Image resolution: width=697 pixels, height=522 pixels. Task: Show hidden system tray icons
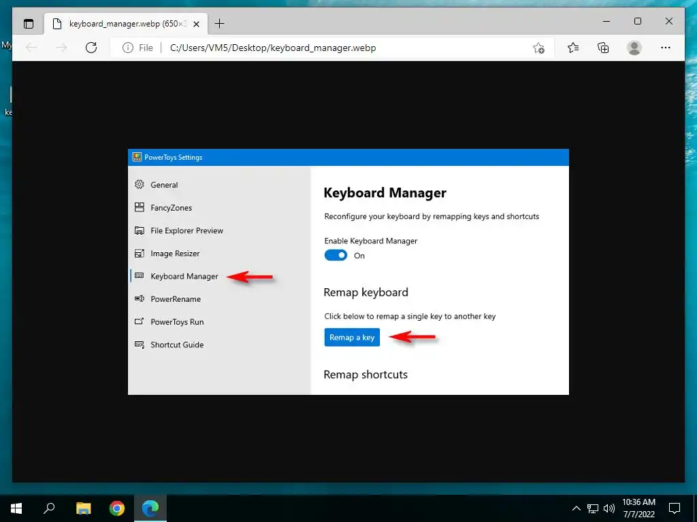click(576, 508)
